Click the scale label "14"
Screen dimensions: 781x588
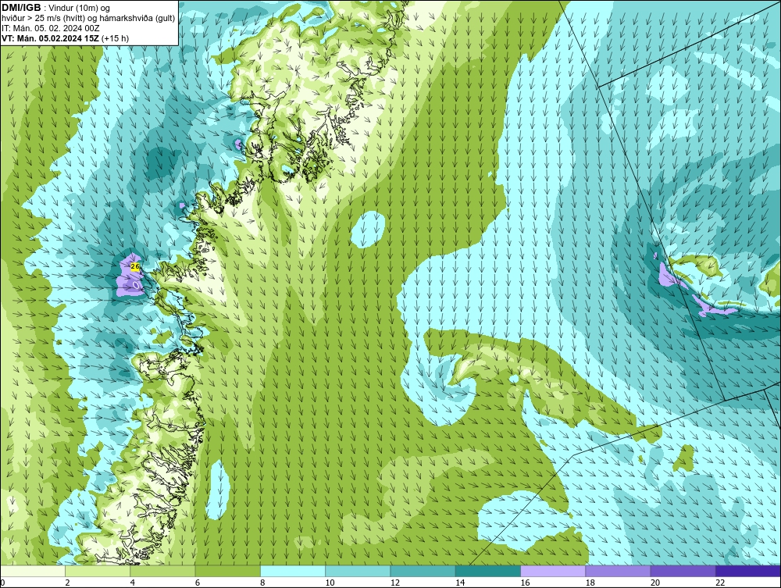click(460, 583)
